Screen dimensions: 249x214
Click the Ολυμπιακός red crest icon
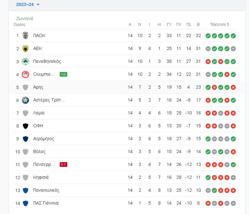click(x=25, y=74)
